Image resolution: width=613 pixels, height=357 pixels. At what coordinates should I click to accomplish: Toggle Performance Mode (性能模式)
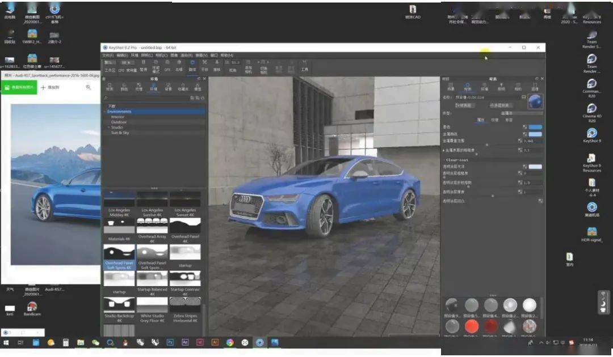click(156, 66)
